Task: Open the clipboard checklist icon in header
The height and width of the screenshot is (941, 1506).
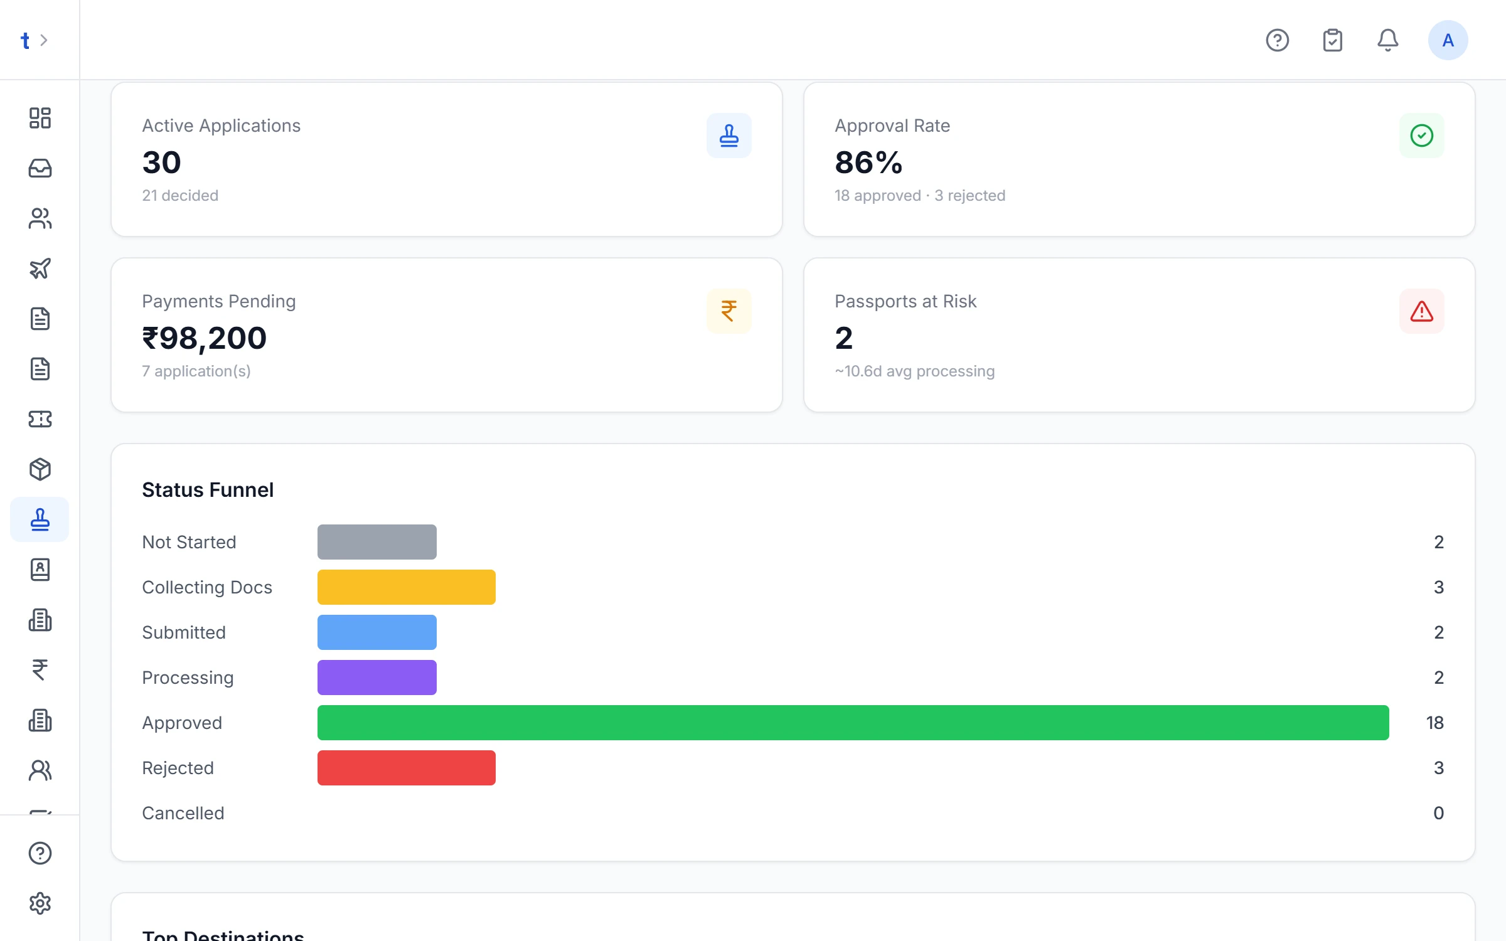Action: click(1332, 40)
